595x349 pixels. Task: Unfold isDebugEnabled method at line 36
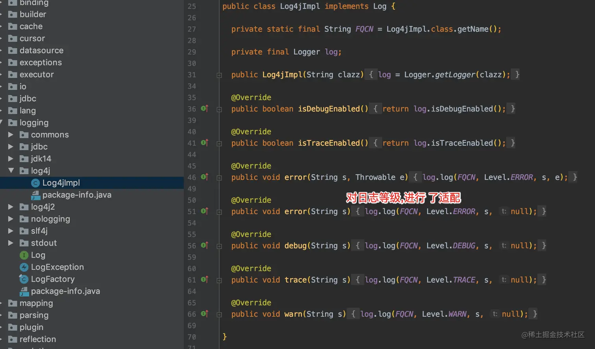click(x=219, y=109)
